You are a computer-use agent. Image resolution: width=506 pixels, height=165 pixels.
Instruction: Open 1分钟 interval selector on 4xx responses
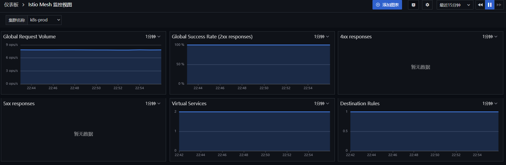[x=490, y=37]
